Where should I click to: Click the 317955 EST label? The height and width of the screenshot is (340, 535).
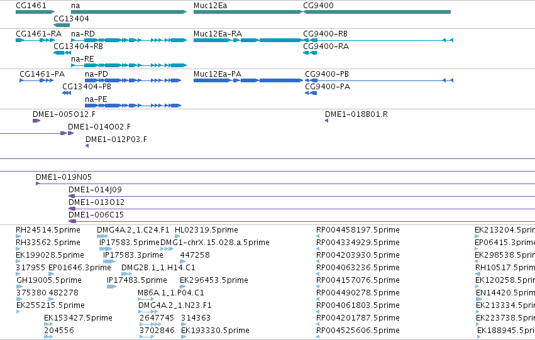click(x=30, y=268)
